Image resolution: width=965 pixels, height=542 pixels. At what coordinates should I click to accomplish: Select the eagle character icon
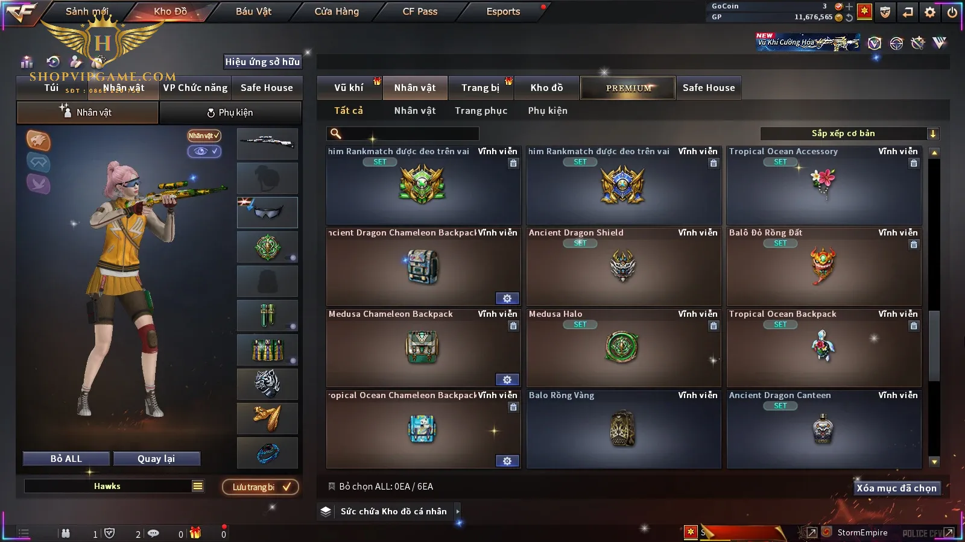coord(38,141)
